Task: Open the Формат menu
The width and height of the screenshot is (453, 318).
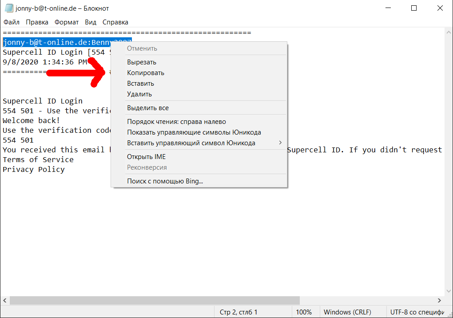Action: [67, 22]
